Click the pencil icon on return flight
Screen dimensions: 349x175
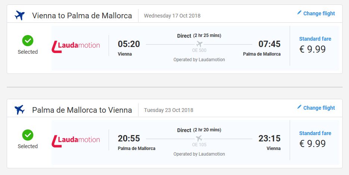[x=299, y=107]
